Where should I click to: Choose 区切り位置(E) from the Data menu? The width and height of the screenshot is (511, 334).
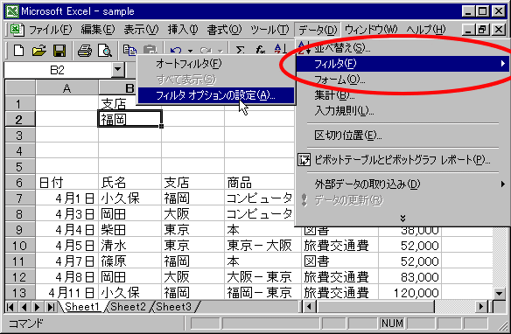(402, 135)
